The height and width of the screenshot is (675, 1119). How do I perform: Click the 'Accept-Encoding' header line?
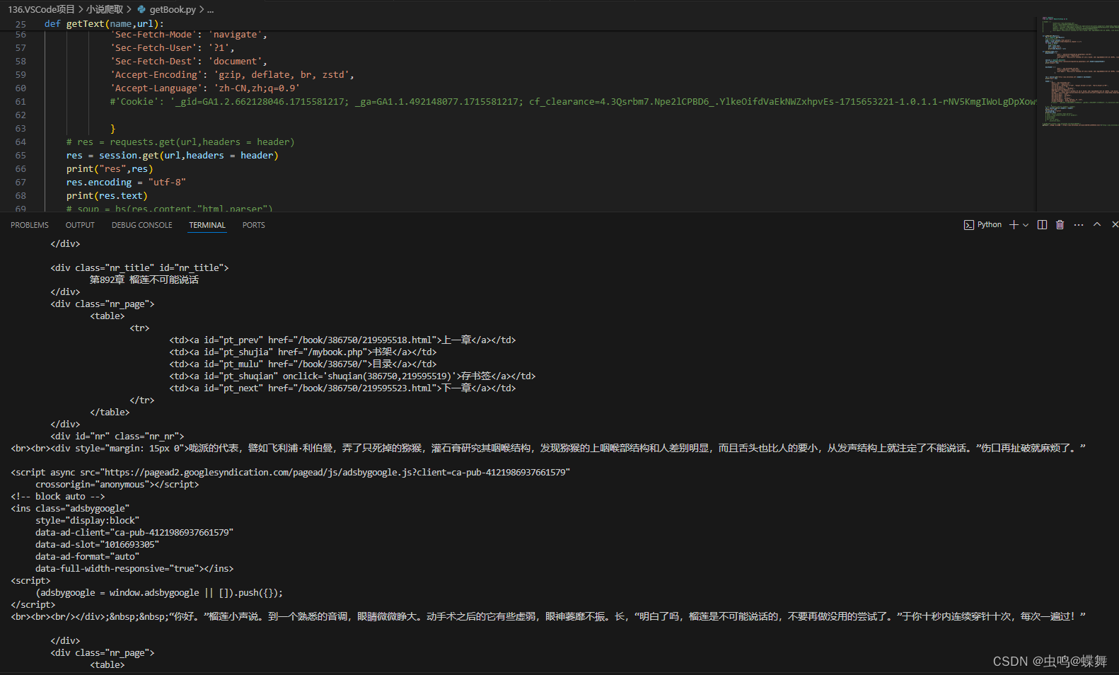click(x=232, y=75)
